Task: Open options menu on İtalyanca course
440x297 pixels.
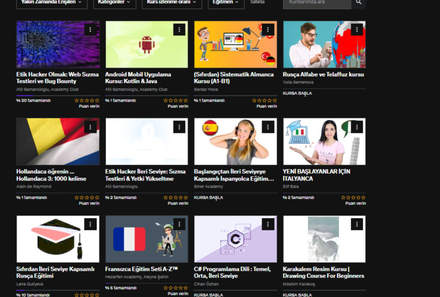Action: pos(357,127)
